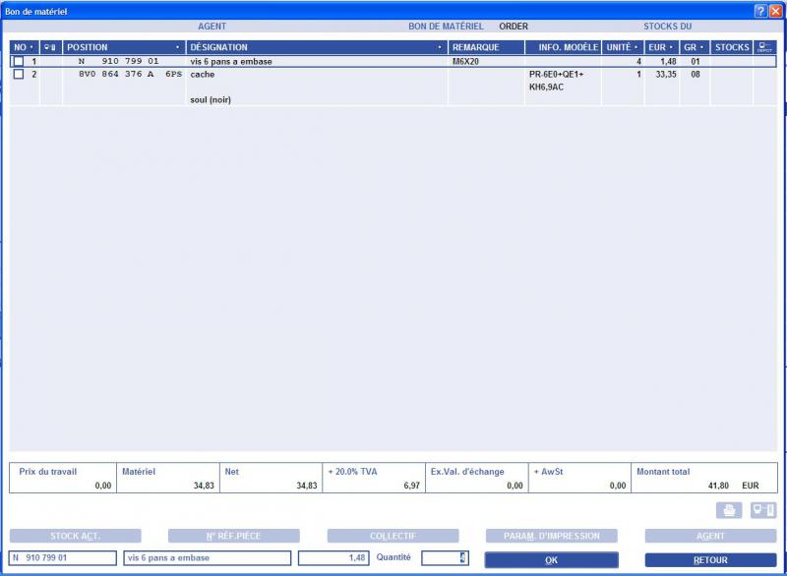The image size is (787, 576).
Task: Select the STOCKS DU heading
Action: point(668,27)
